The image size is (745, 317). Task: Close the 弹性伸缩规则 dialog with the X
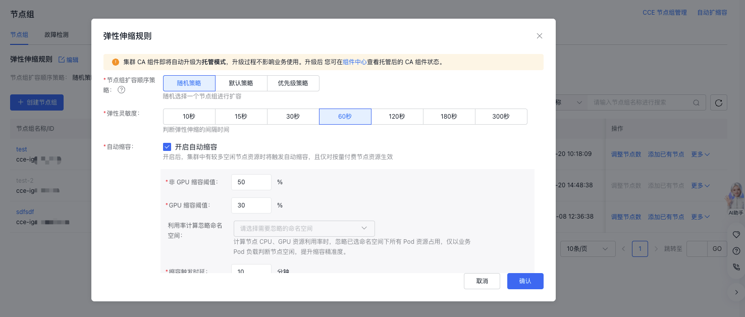pyautogui.click(x=540, y=36)
